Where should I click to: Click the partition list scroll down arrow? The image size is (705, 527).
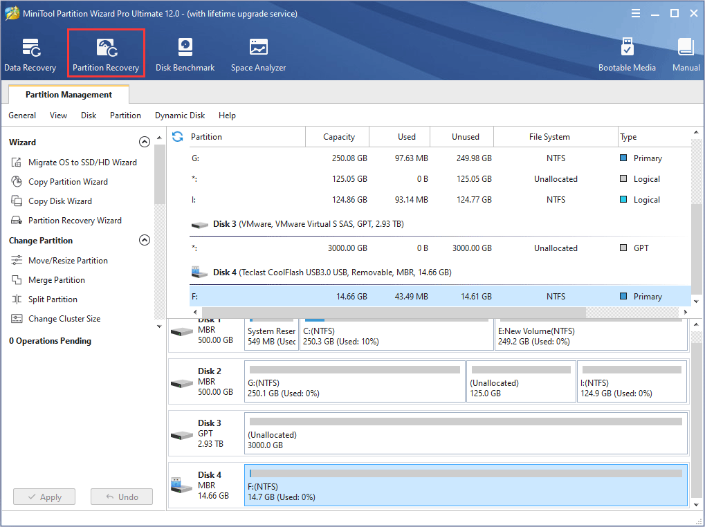point(696,302)
